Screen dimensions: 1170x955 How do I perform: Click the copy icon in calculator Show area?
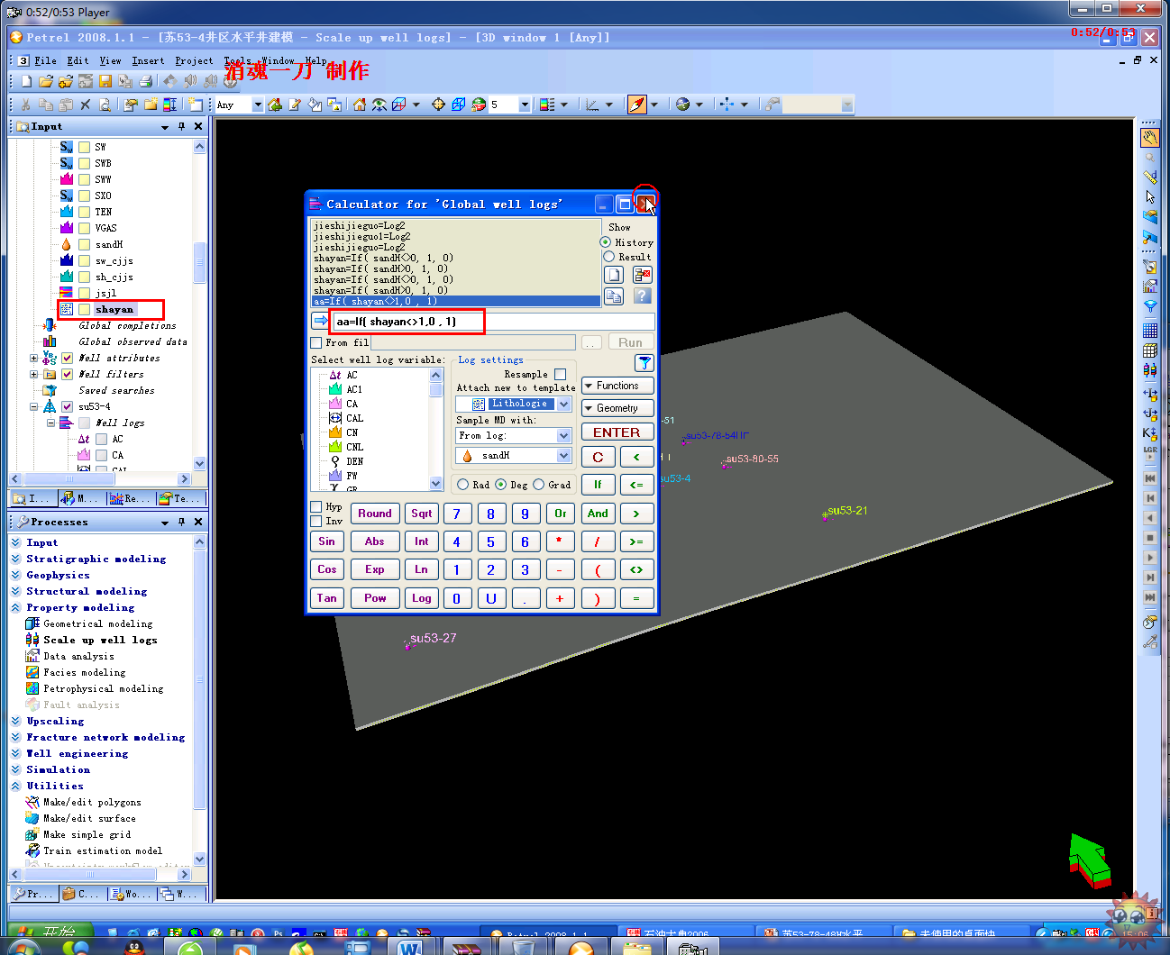coord(613,296)
